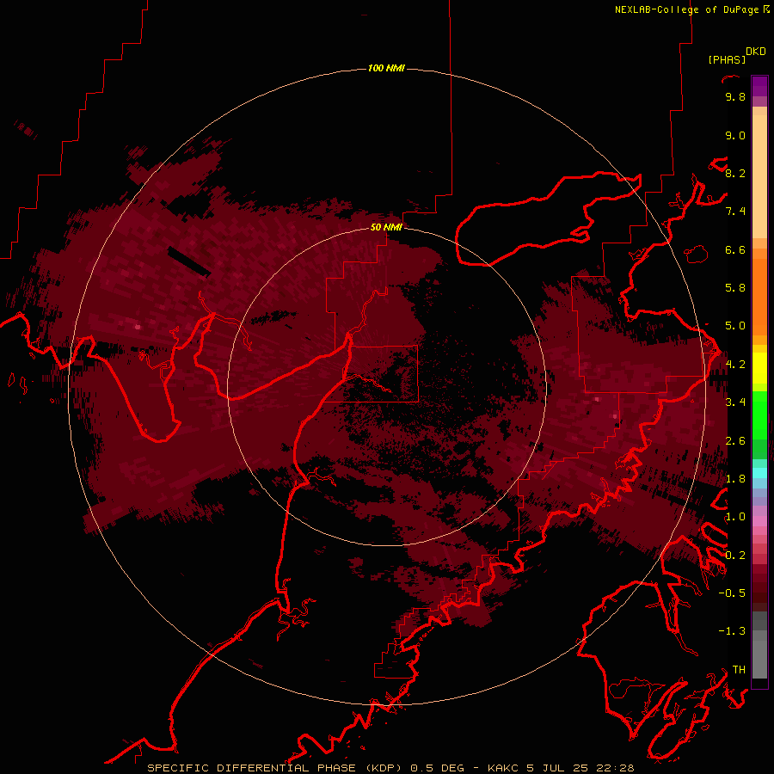Viewport: 774px width, 774px height.
Task: Click the 2.6 value on the color scale
Action: click(x=735, y=441)
